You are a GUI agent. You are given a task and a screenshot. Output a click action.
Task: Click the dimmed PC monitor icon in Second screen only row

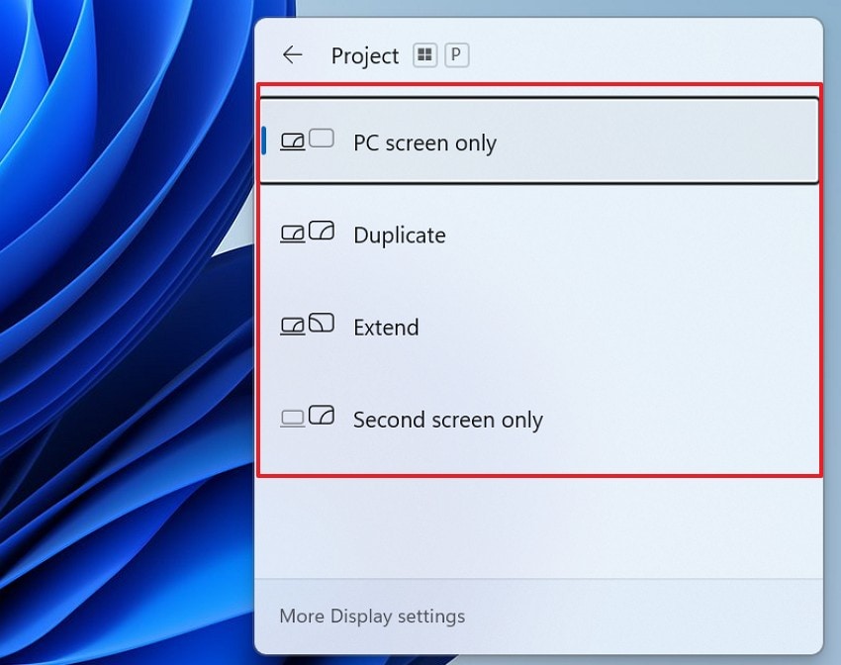pyautogui.click(x=291, y=420)
